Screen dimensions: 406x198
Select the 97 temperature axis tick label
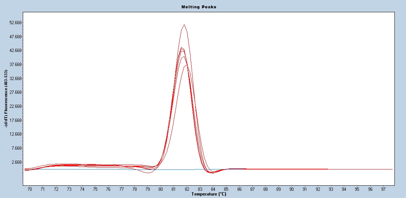[x=383, y=189]
